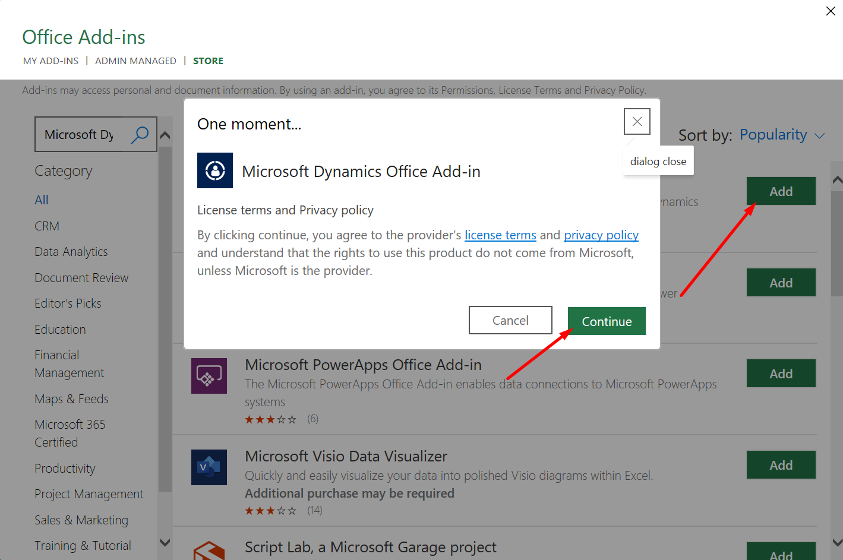Add the first listed add-in at top
The image size is (843, 560).
tap(781, 191)
